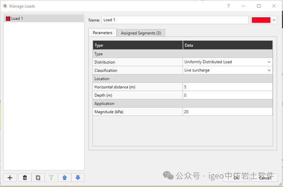This screenshot has height=187, width=283.
Task: Edit the Horizontal distance value 5
Action: (227, 87)
